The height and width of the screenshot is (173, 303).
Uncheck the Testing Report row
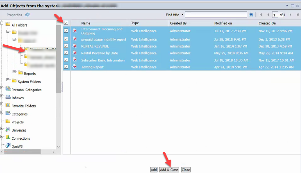point(66,67)
